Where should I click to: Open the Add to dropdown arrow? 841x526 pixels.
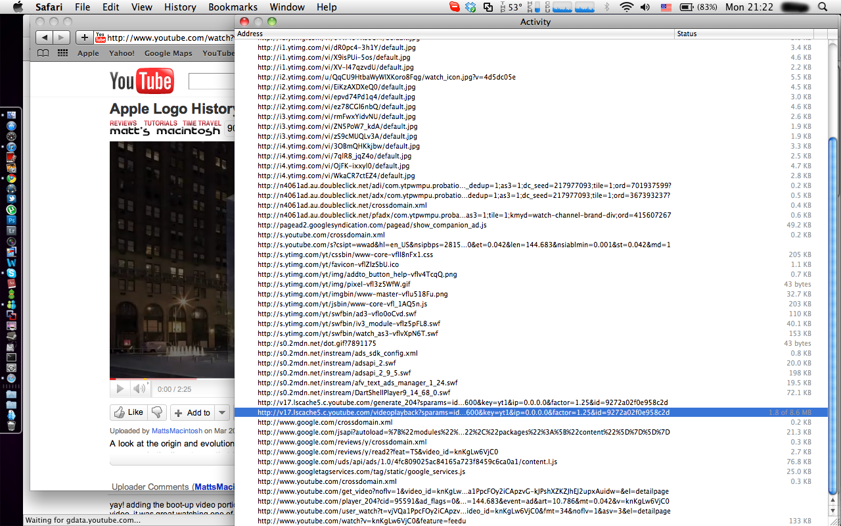tap(222, 413)
